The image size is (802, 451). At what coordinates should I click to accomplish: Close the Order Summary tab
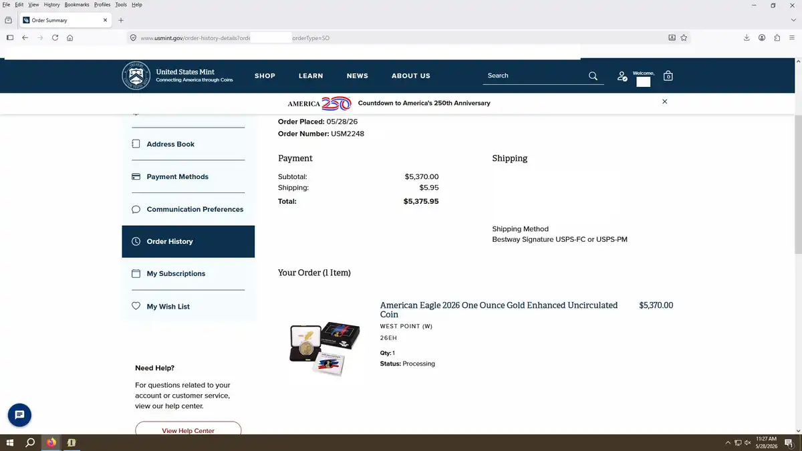coord(105,20)
